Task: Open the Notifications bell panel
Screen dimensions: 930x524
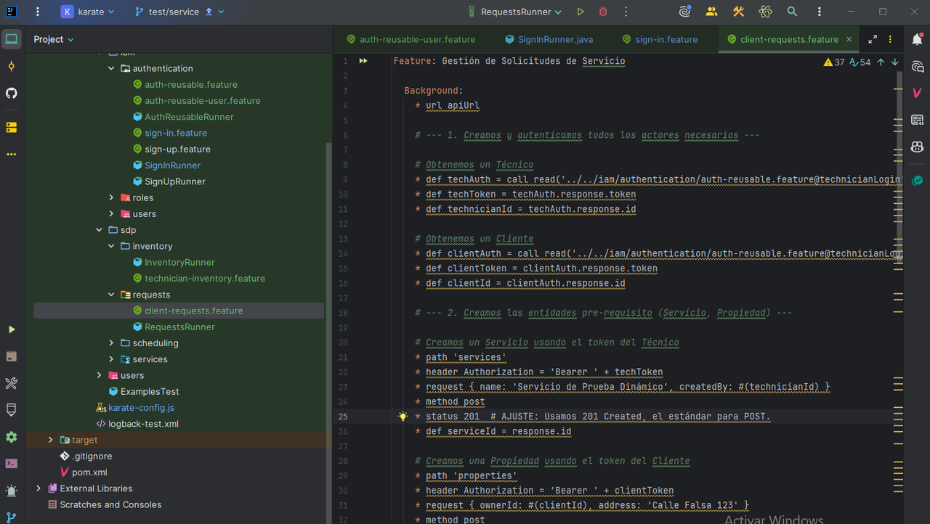Action: click(x=918, y=39)
